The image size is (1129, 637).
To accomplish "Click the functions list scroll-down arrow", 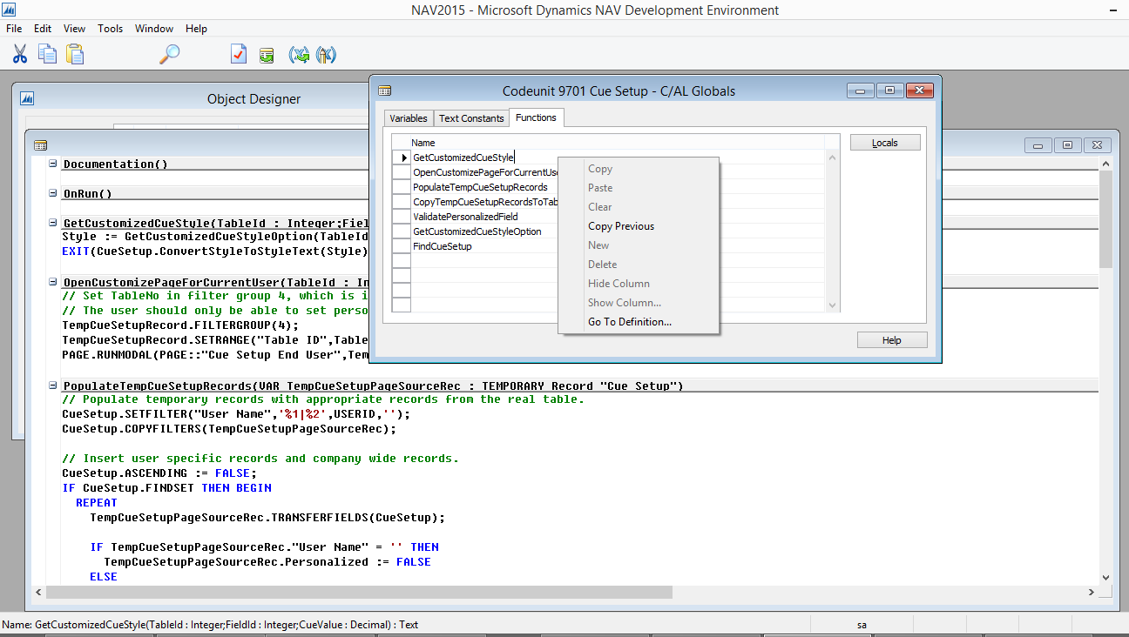I will [832, 305].
